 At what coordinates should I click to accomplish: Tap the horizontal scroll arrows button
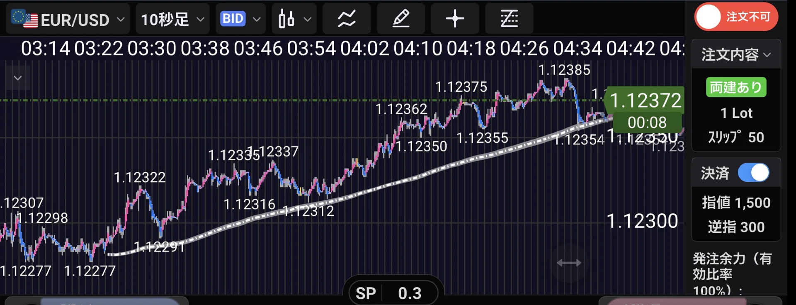pos(569,263)
